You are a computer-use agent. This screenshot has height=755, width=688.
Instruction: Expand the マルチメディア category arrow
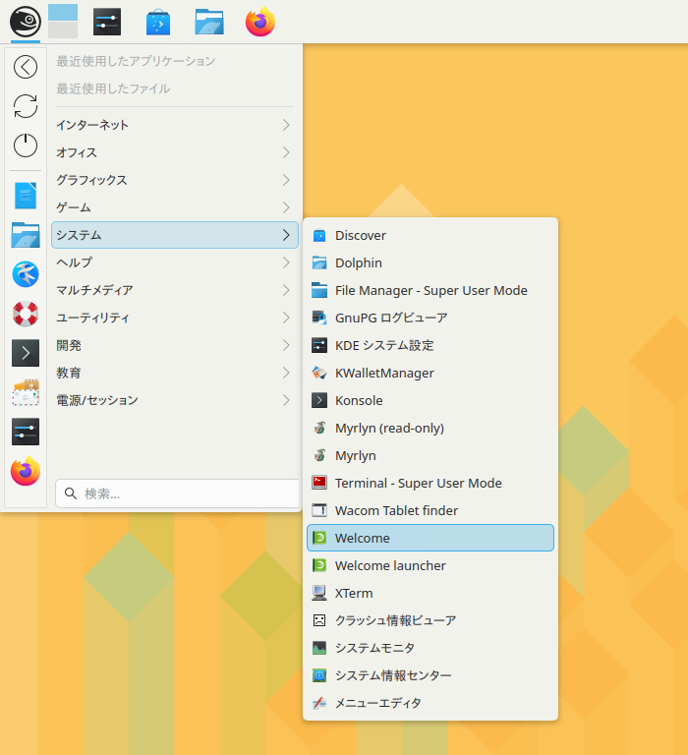[286, 290]
